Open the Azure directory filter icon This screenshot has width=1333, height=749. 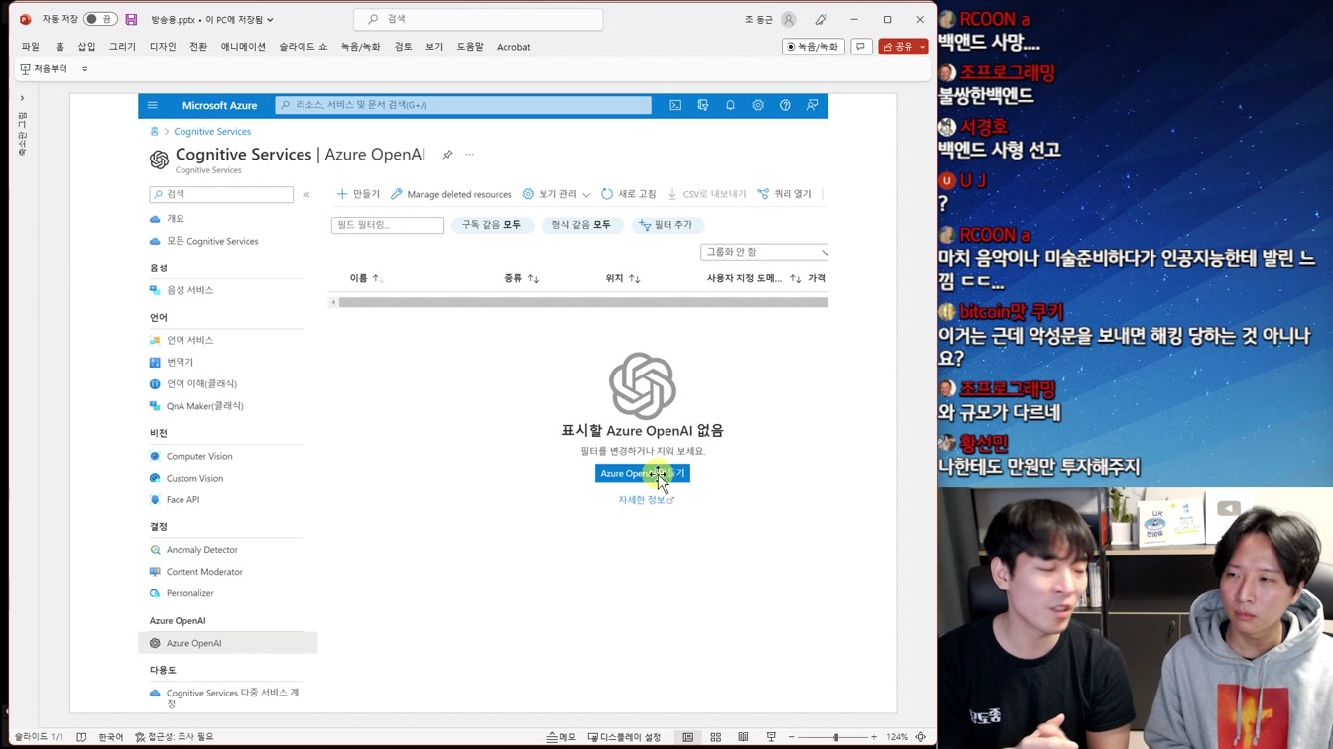(703, 105)
